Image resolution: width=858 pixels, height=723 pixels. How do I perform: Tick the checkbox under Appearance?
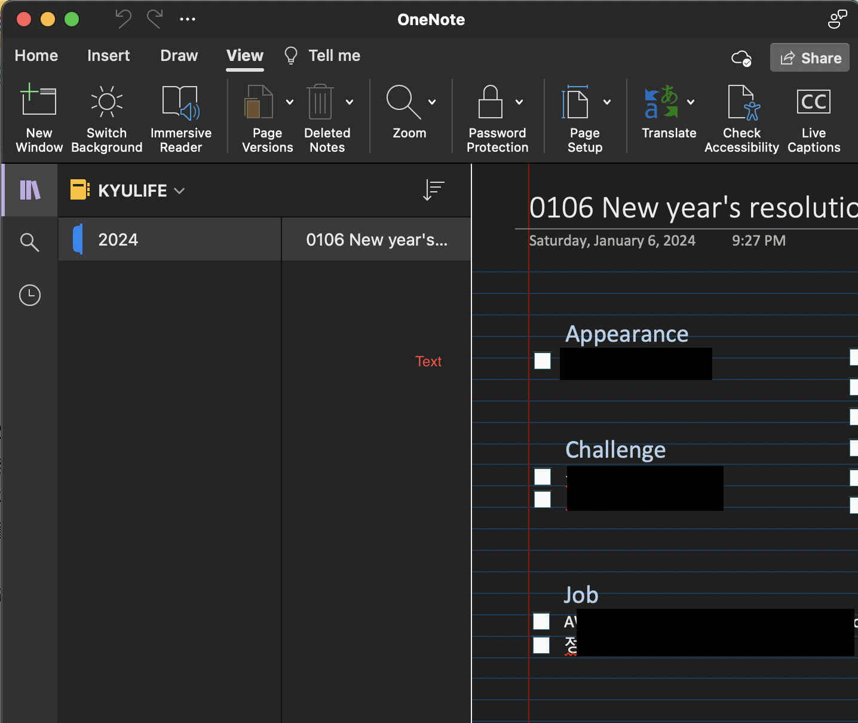pos(543,361)
